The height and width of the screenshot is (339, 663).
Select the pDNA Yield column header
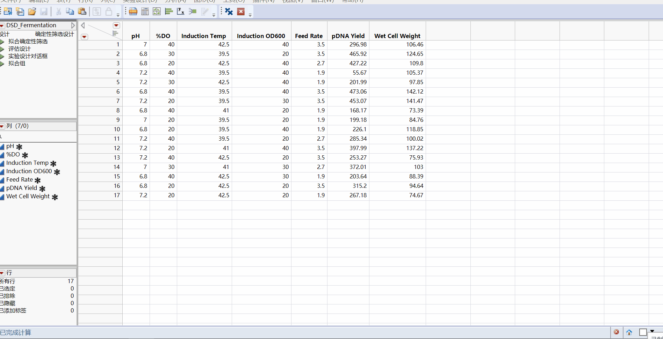[348, 36]
